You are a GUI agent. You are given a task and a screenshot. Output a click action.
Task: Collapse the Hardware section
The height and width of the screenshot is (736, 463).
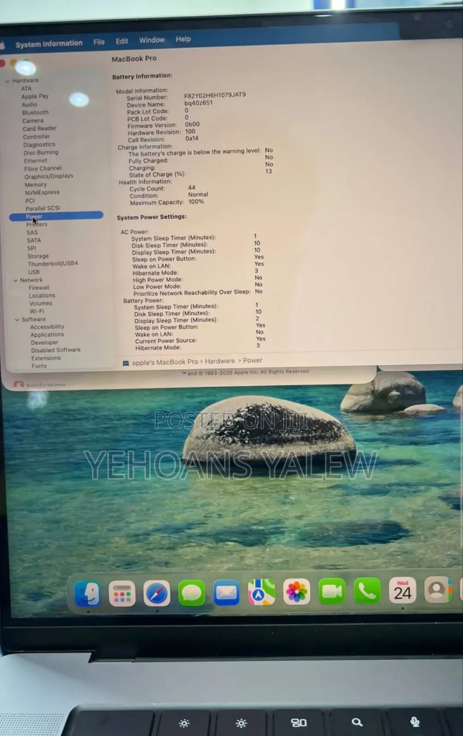(x=8, y=81)
